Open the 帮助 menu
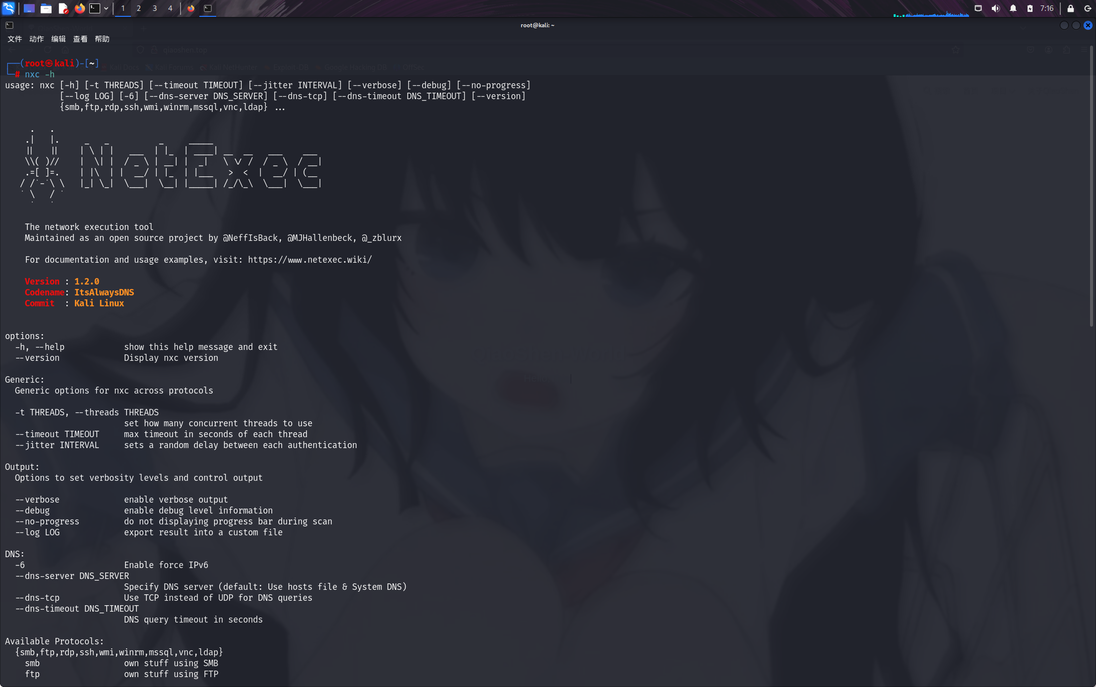 (102, 39)
